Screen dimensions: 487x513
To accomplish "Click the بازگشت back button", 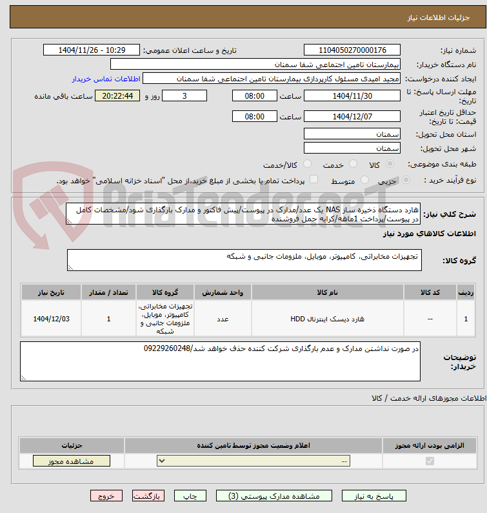I will pos(148,496).
